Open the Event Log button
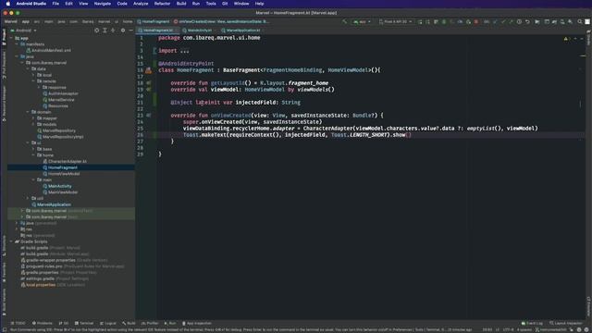The width and height of the screenshot is (592, 333). [x=532, y=323]
